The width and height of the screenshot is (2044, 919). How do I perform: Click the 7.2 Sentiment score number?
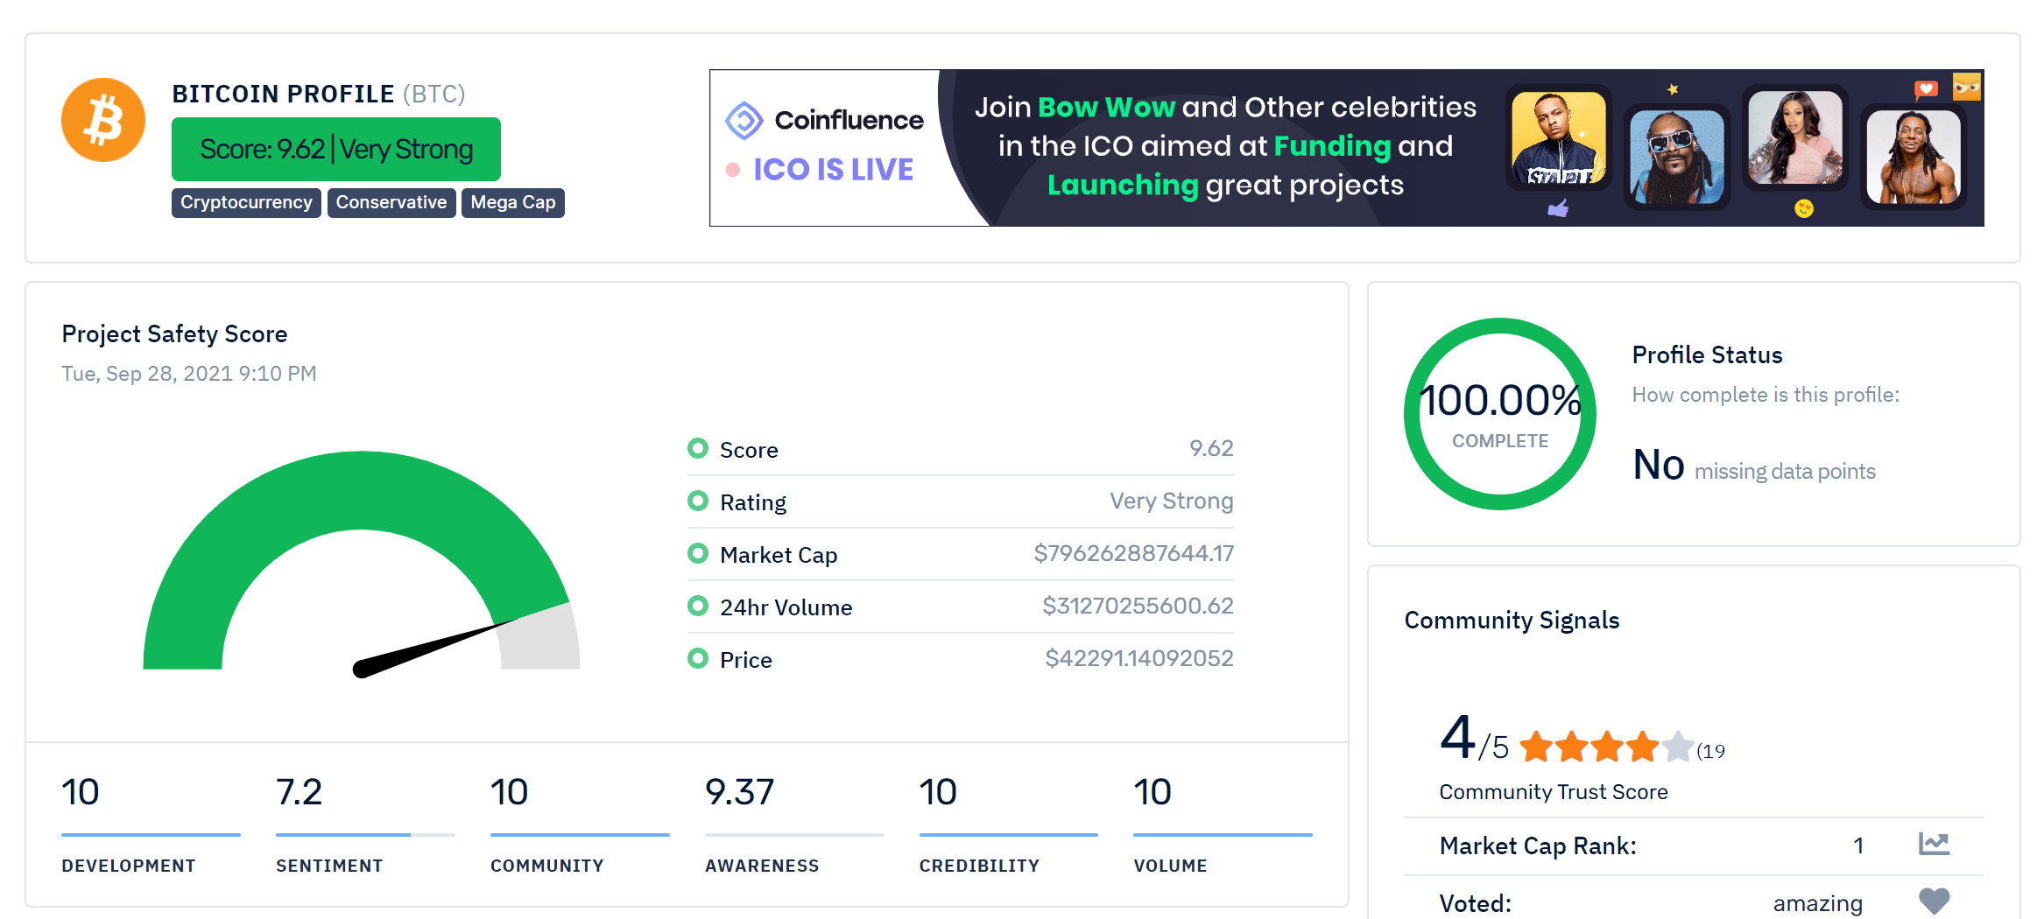coord(299,792)
